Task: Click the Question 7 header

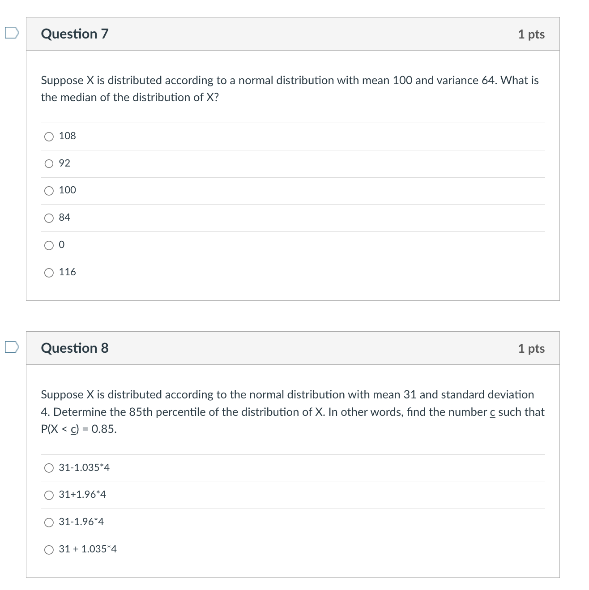Action: (x=75, y=34)
